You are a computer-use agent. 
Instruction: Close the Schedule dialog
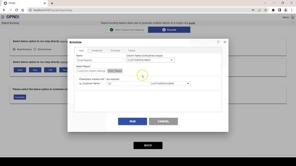pyautogui.click(x=225, y=42)
